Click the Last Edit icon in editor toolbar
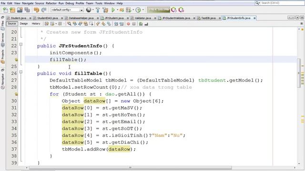 pyautogui.click(x=47, y=24)
